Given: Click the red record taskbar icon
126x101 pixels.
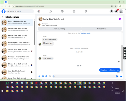Looking at the screenshot, I should 36,83.
